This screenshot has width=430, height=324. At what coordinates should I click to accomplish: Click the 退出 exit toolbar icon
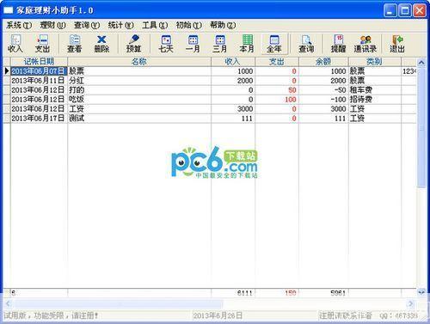pyautogui.click(x=397, y=44)
